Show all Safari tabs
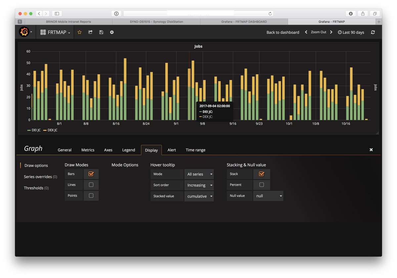This screenshot has width=397, height=278. pyautogui.click(x=375, y=14)
